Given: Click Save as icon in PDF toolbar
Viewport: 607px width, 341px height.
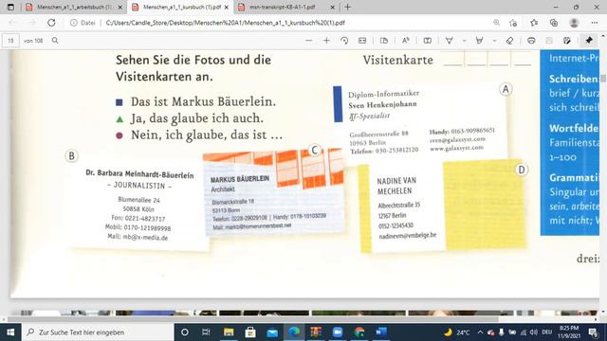Looking at the screenshot, I should pyautogui.click(x=567, y=41).
